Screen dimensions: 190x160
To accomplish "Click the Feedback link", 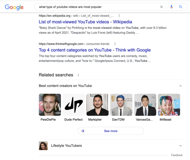I will 177,155.
